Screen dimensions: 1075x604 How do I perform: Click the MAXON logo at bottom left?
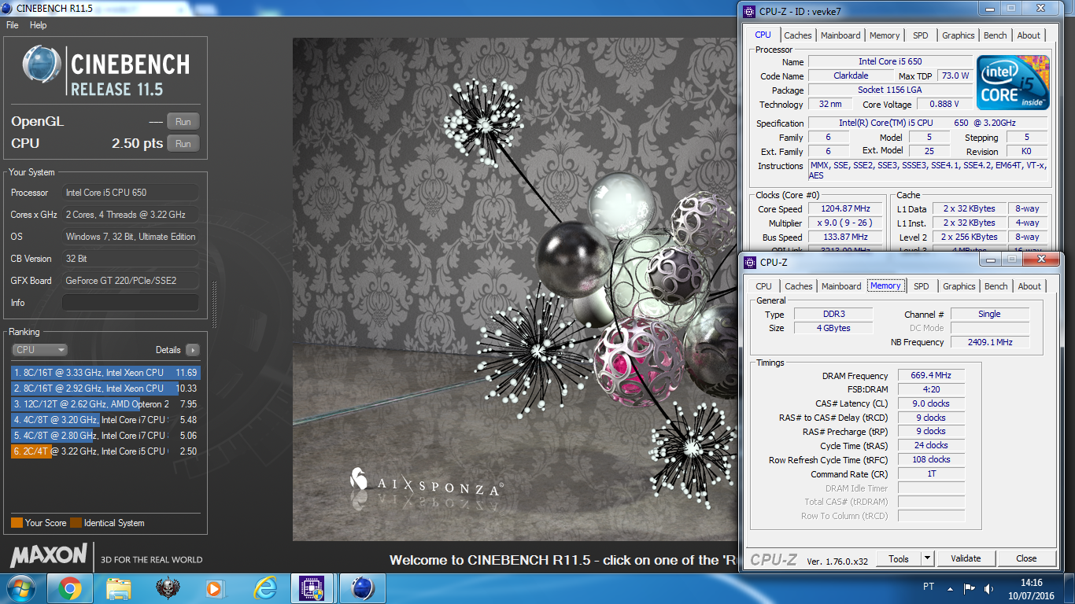pos(48,555)
